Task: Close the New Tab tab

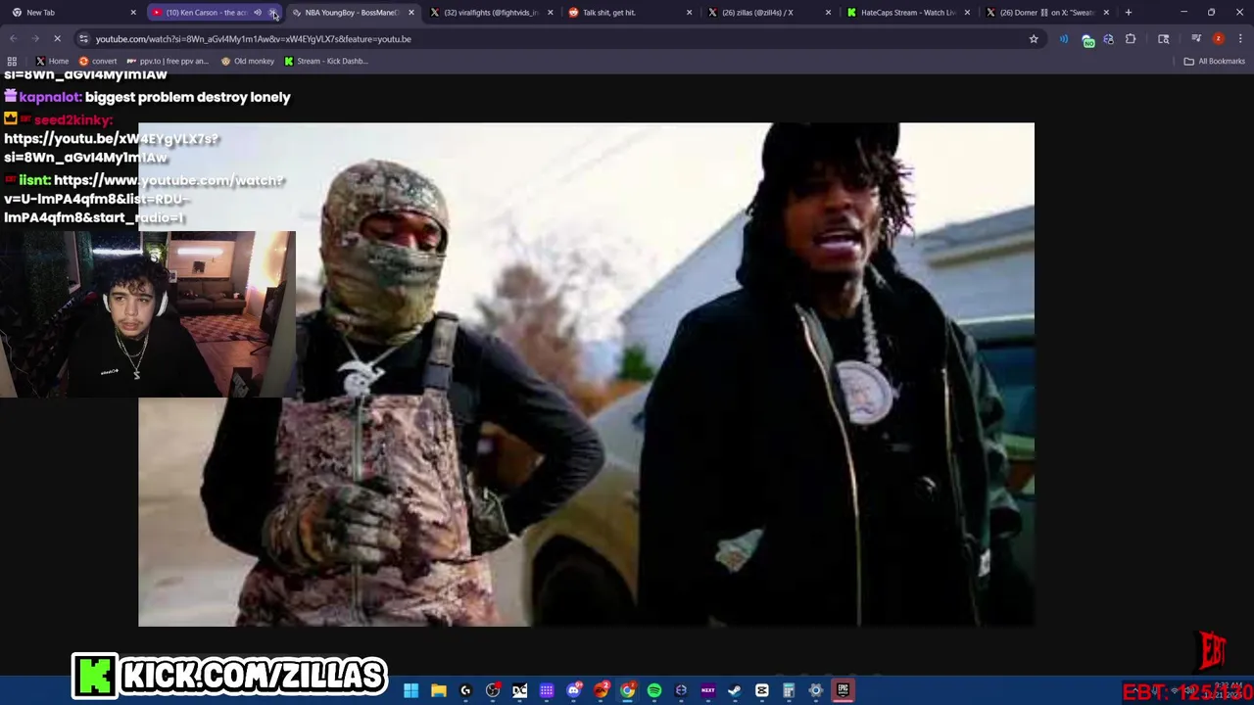Action: 133,13
